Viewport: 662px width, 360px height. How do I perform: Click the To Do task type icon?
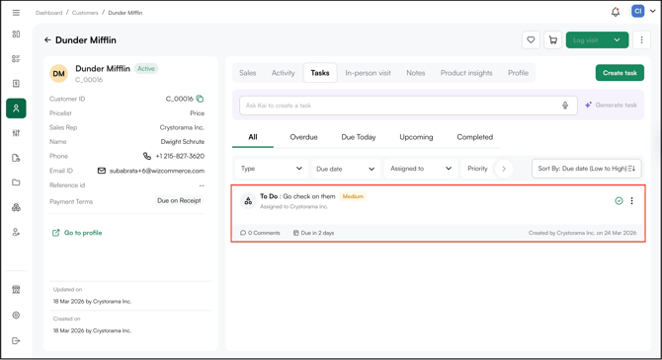(x=248, y=201)
